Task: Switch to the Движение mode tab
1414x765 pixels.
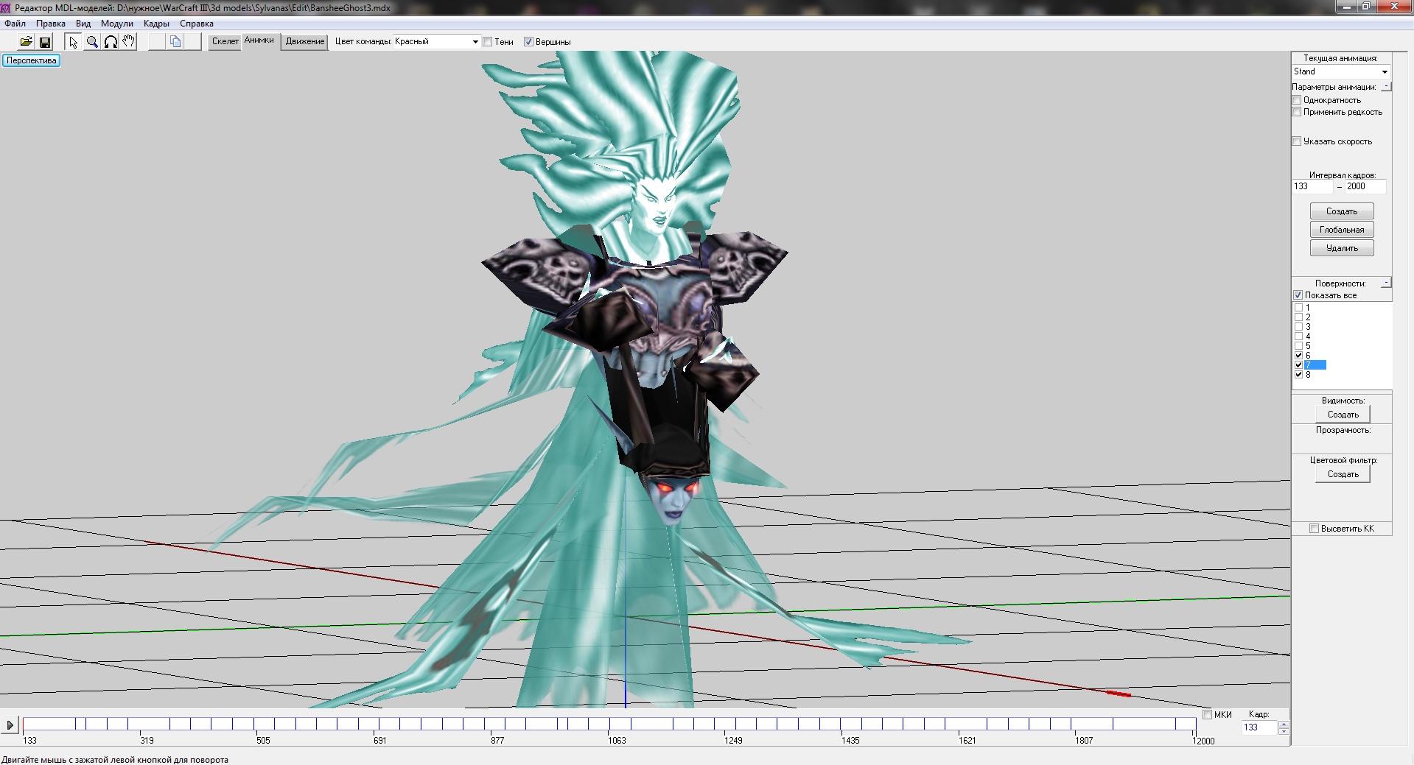Action: [305, 42]
